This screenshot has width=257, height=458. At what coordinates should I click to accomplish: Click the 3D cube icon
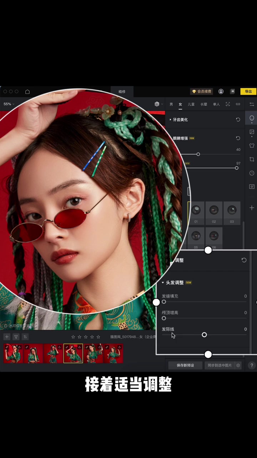point(157,104)
